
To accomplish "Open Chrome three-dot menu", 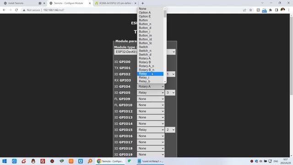I will [289, 10].
